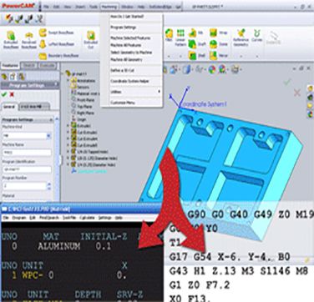Expand the Annotations tree node

click(x=68, y=81)
